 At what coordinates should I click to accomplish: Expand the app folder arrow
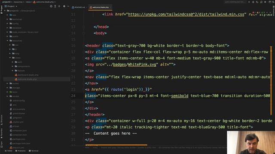(x=7, y=15)
